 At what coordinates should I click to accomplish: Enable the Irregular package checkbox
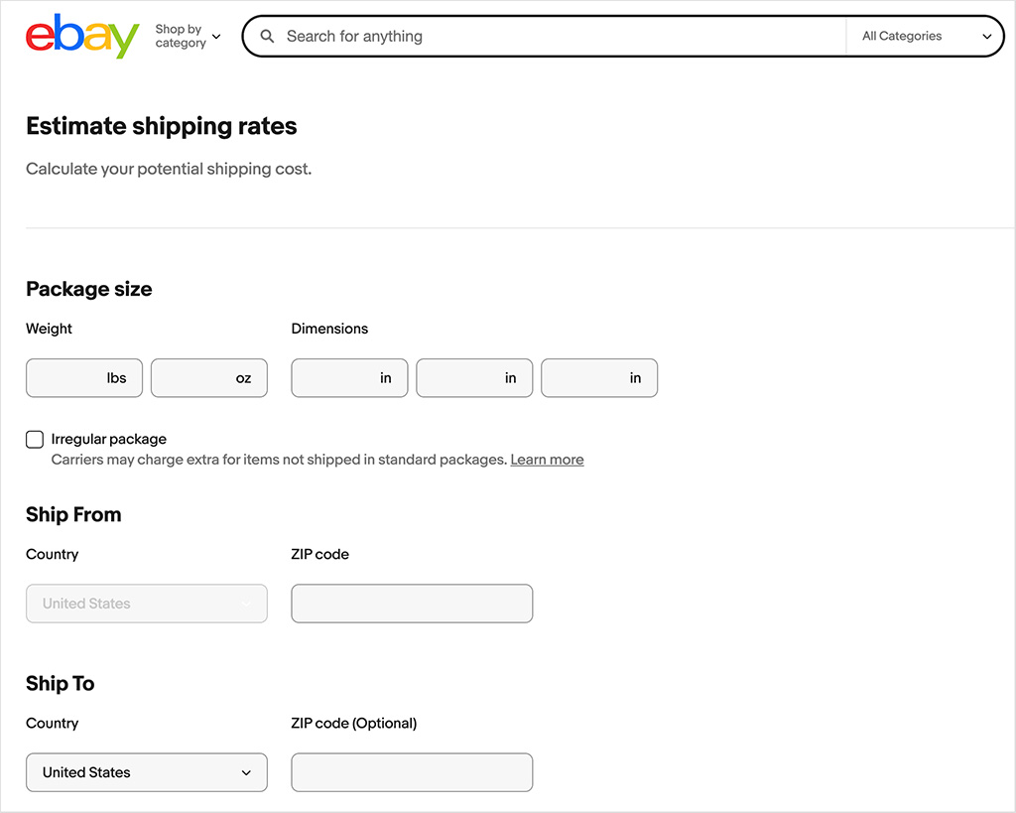pyautogui.click(x=35, y=439)
